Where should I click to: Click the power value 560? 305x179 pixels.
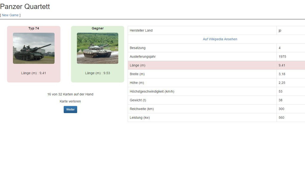(281, 118)
